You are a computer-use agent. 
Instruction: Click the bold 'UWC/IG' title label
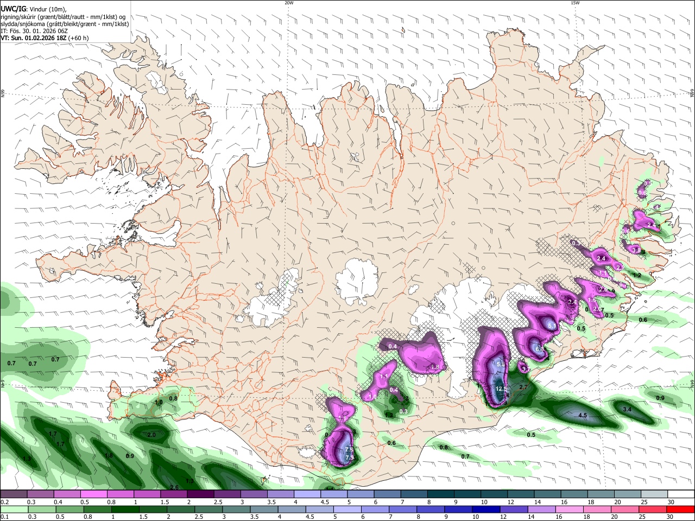tap(13, 9)
